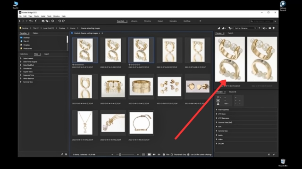
Task: Cancel metadata changes with the X icon
Action: click(x=269, y=154)
